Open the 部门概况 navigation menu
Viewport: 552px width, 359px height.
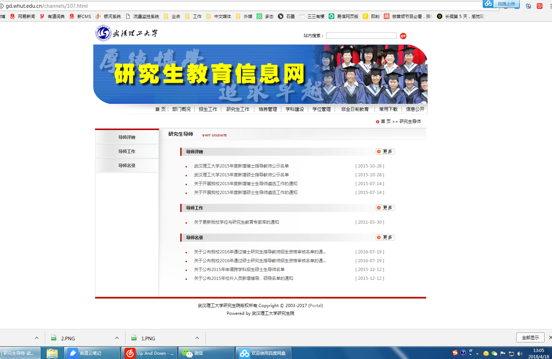181,109
